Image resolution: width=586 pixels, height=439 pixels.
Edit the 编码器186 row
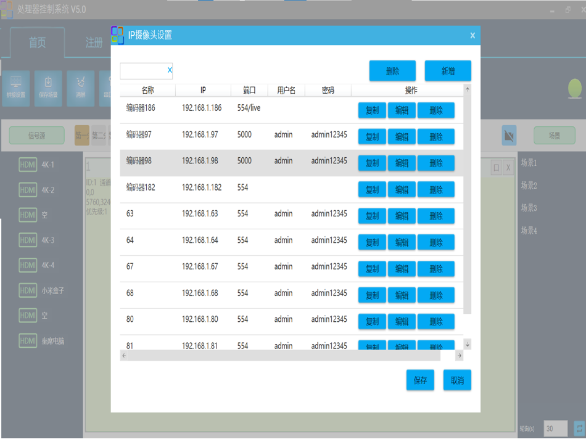click(x=402, y=110)
